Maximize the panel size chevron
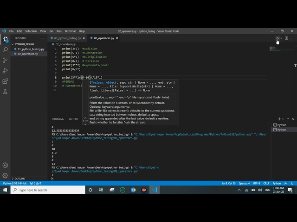This screenshot has height=222, width=297. [x=288, y=119]
